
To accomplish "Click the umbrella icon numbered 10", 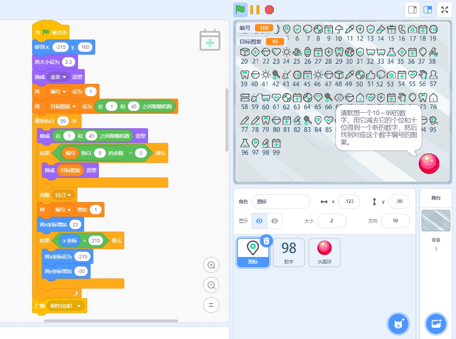I will 339,29.
